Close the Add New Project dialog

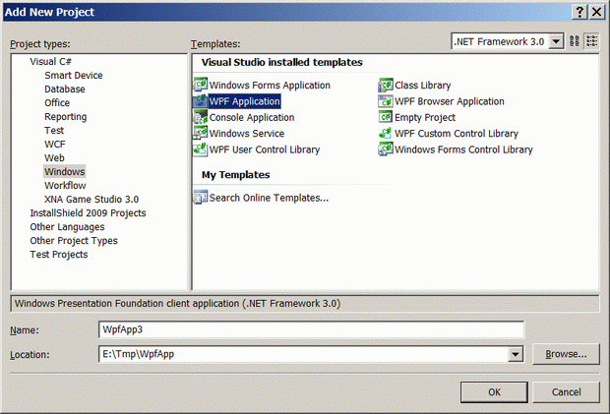coord(596,12)
